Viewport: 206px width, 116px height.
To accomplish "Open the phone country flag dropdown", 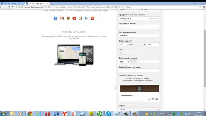I will (x=122, y=62).
